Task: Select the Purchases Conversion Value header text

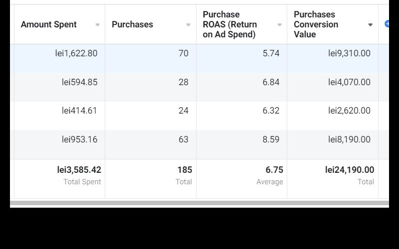Action: pyautogui.click(x=316, y=24)
